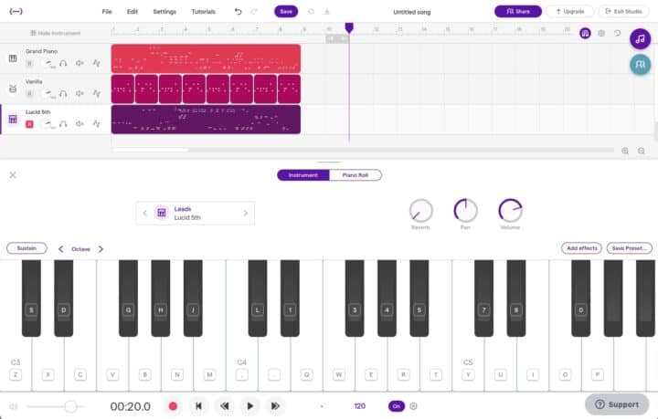The width and height of the screenshot is (658, 419).
Task: Click the master volume slider handle
Action: [70, 406]
